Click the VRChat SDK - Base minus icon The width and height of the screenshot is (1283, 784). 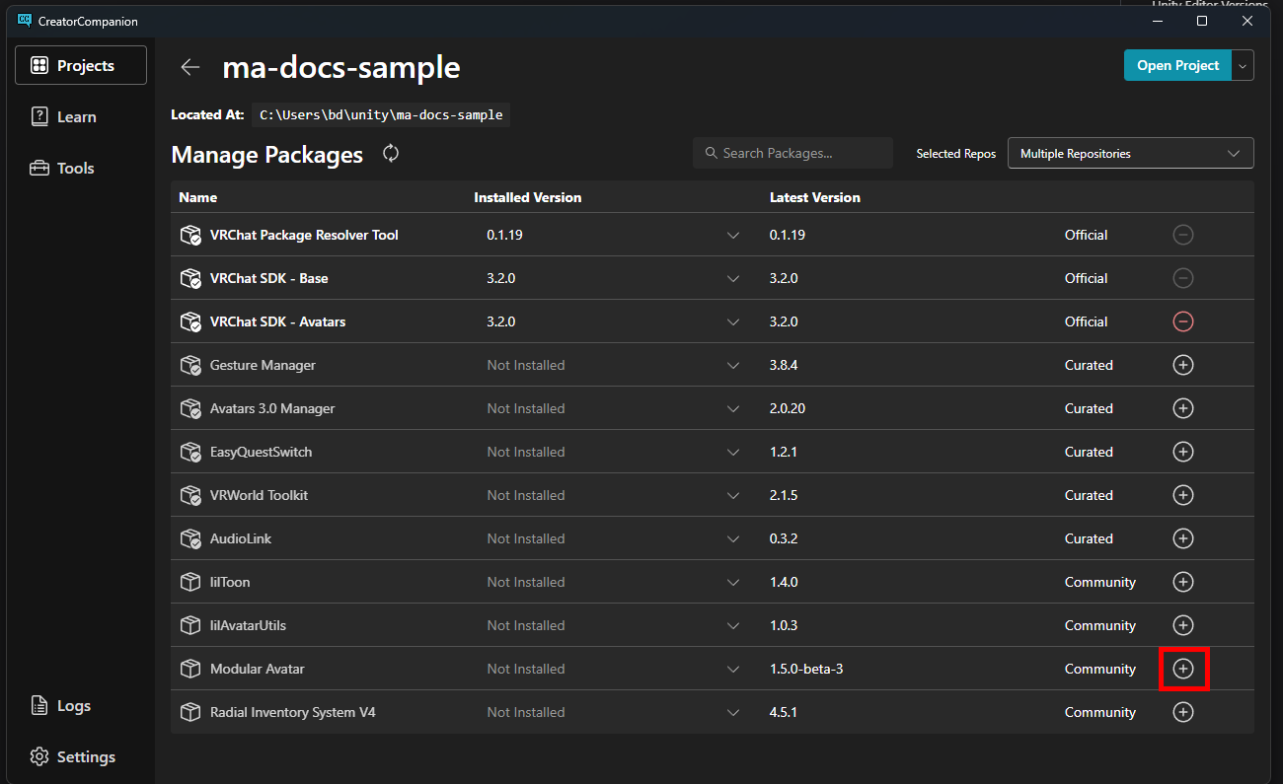pos(1182,278)
